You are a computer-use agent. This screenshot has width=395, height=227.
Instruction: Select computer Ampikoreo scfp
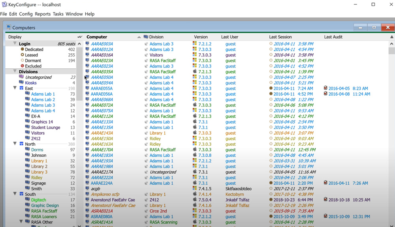pos(105,194)
